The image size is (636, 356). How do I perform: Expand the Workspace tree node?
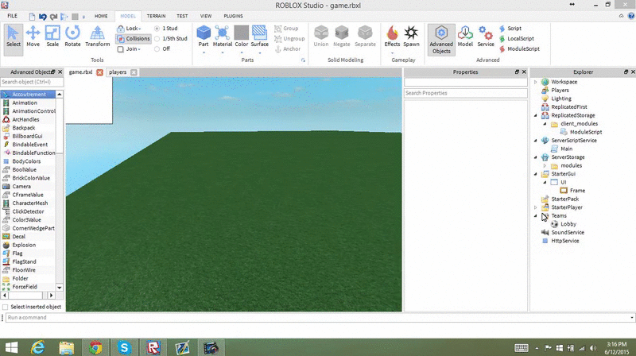click(x=535, y=82)
